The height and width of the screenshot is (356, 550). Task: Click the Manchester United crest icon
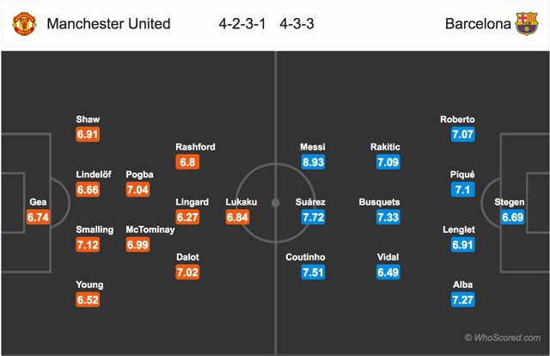click(24, 24)
